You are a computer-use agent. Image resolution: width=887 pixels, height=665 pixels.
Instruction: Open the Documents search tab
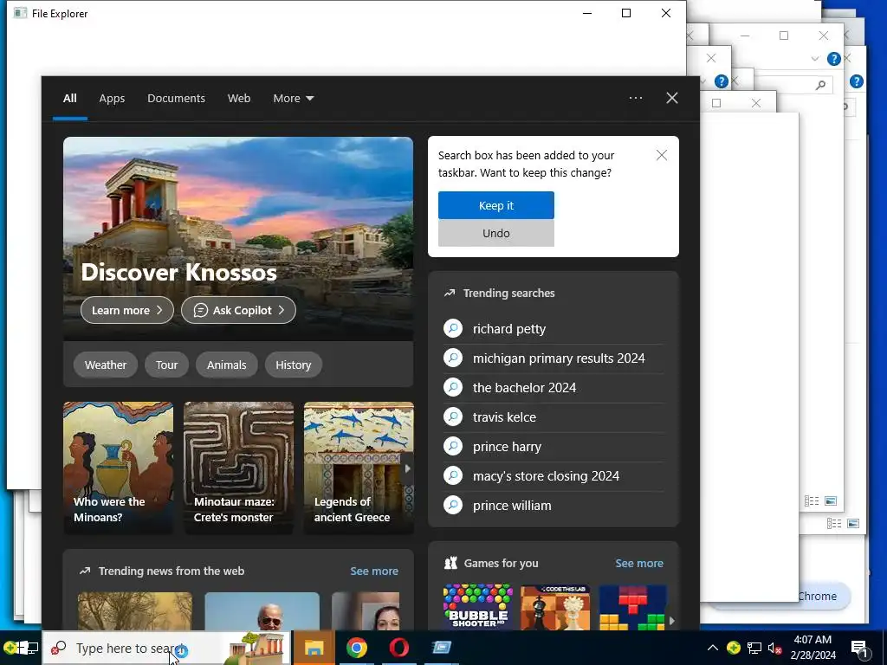(176, 99)
